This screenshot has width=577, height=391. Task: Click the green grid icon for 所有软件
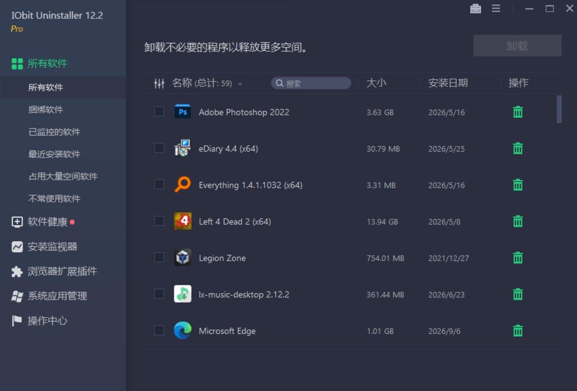[x=17, y=64]
